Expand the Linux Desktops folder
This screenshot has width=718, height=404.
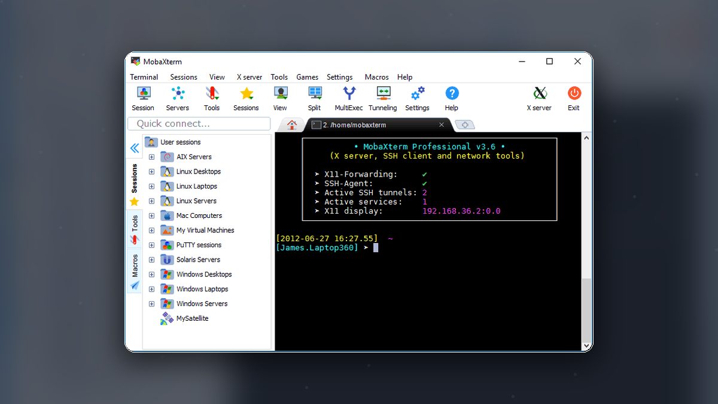151,172
